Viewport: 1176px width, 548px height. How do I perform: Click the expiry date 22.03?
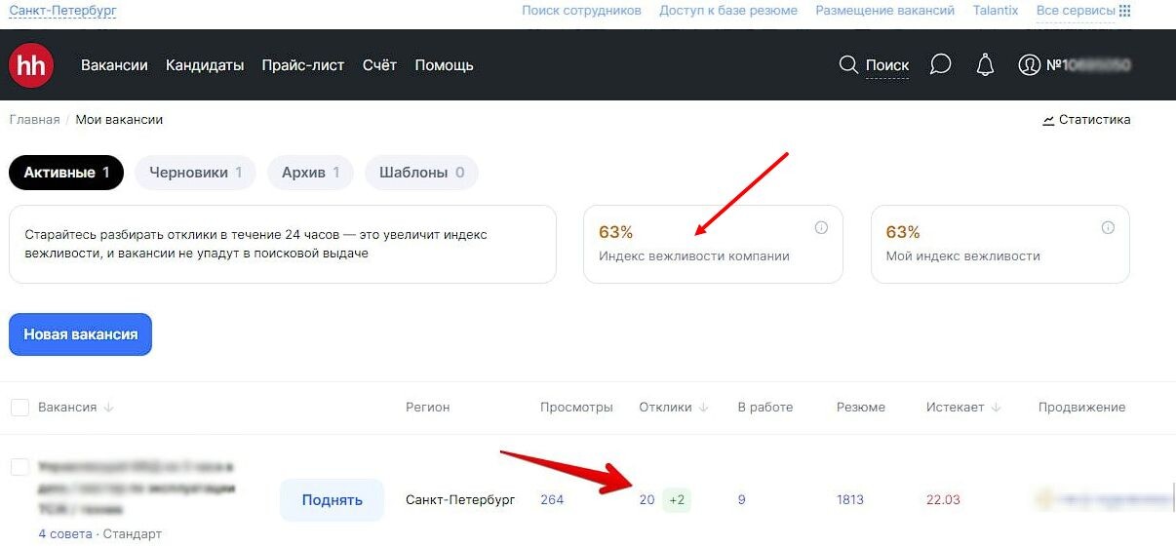(x=943, y=500)
